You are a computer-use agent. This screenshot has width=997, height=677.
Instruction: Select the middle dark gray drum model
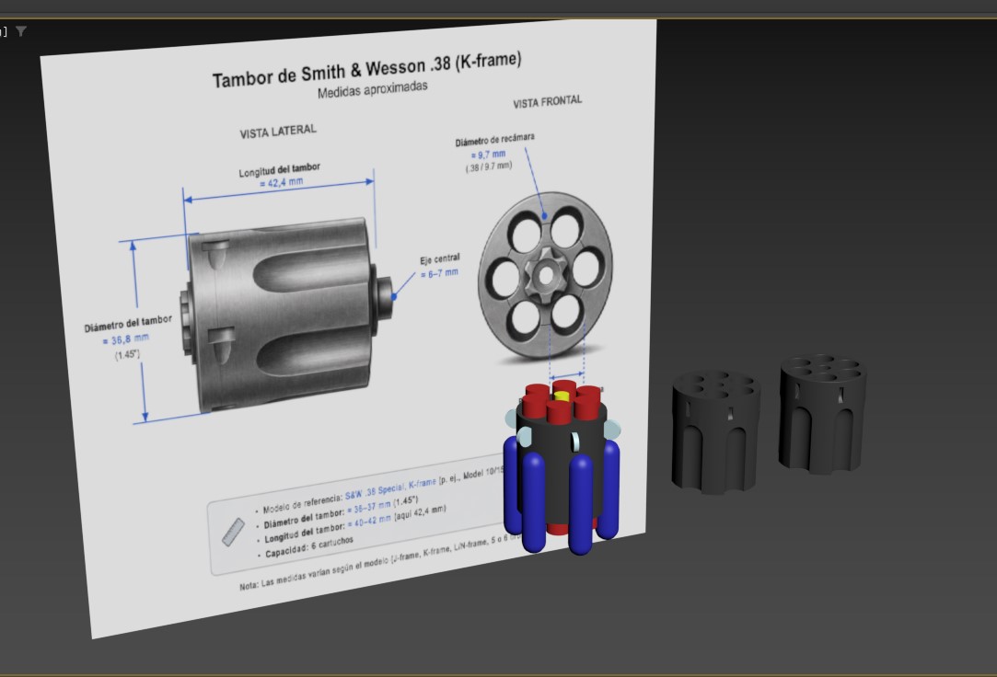(x=714, y=430)
